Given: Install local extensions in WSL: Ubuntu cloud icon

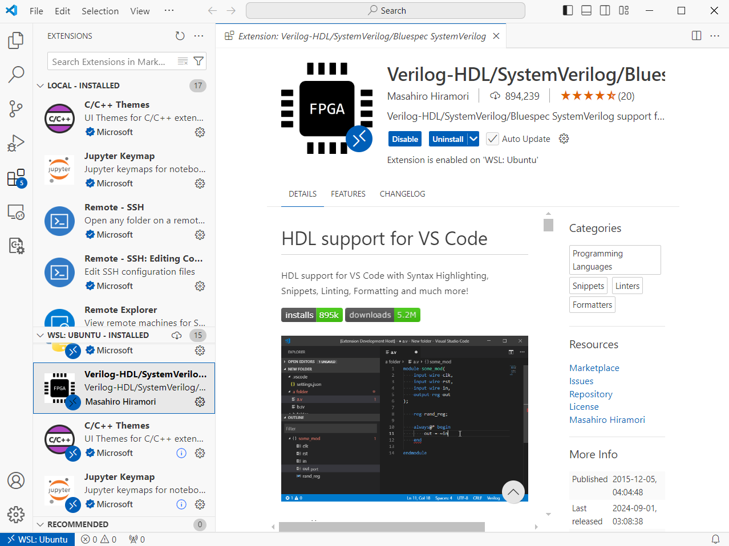Looking at the screenshot, I should coord(177,335).
